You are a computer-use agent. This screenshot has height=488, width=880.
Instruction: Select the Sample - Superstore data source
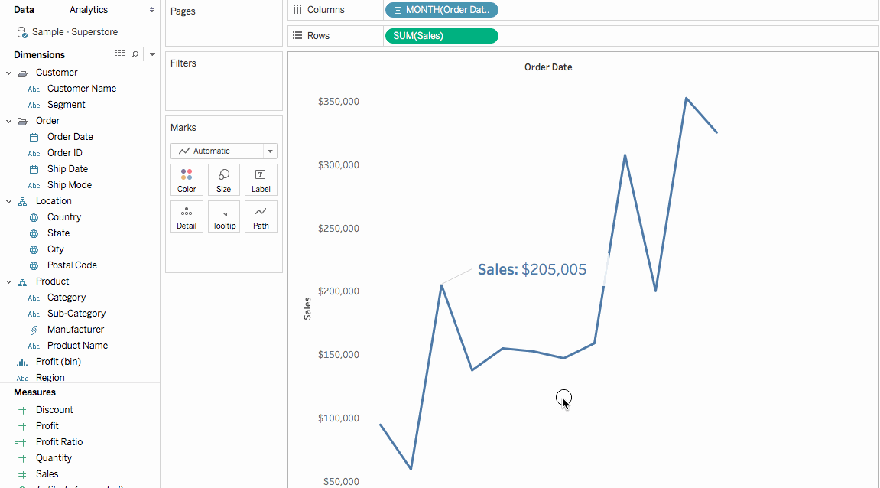(75, 32)
